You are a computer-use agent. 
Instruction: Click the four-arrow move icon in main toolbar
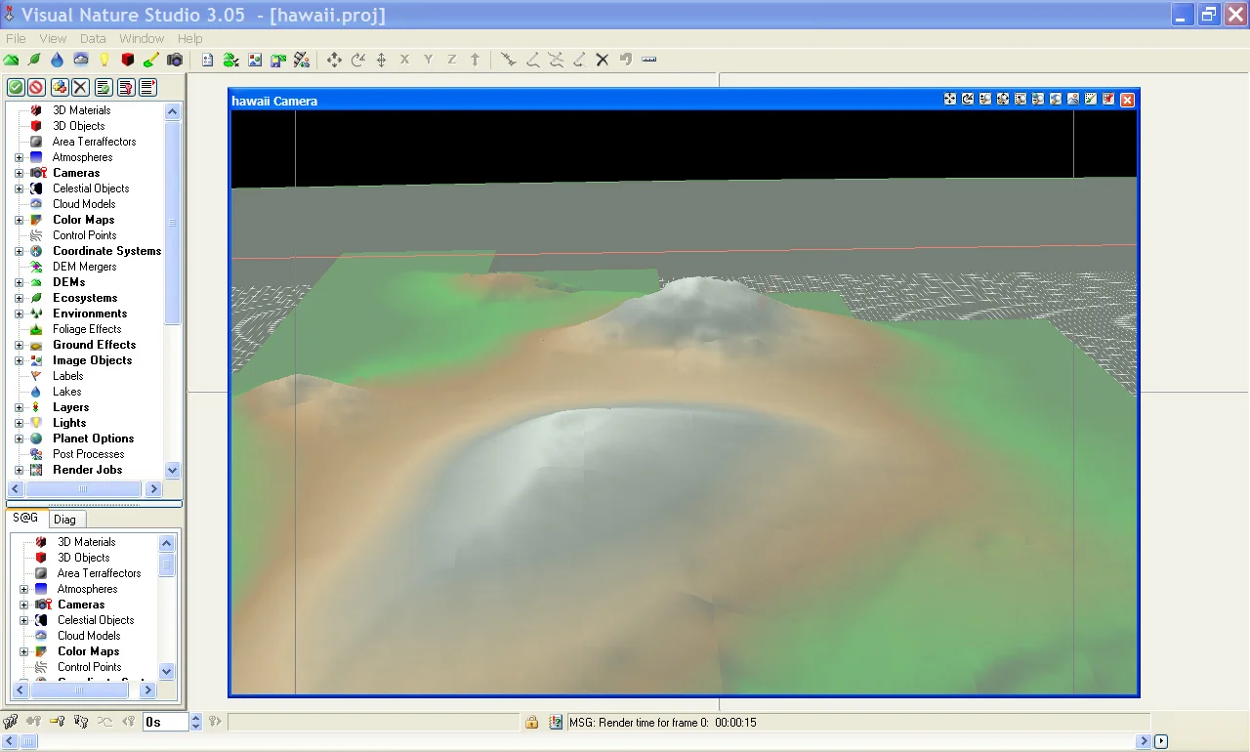[x=334, y=61]
